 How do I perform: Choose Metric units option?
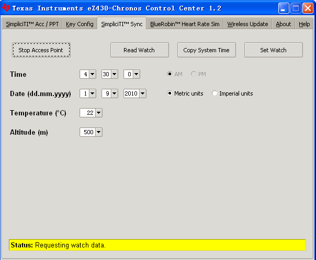click(x=170, y=93)
